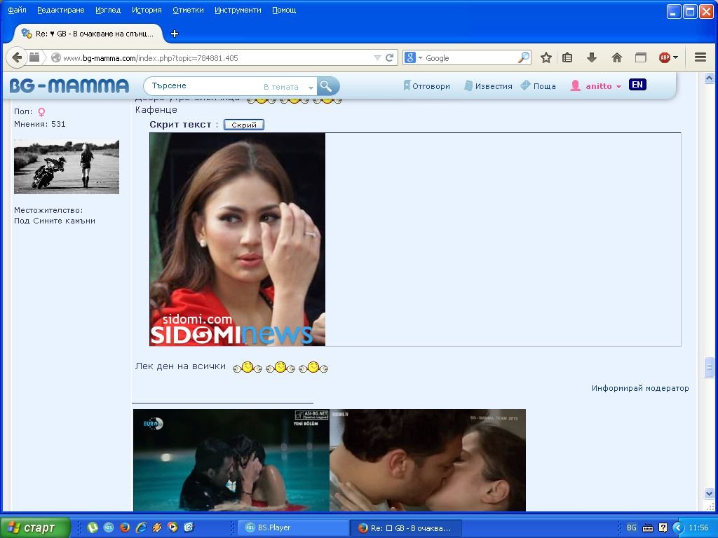Open the anitto user account dropdown

(602, 86)
